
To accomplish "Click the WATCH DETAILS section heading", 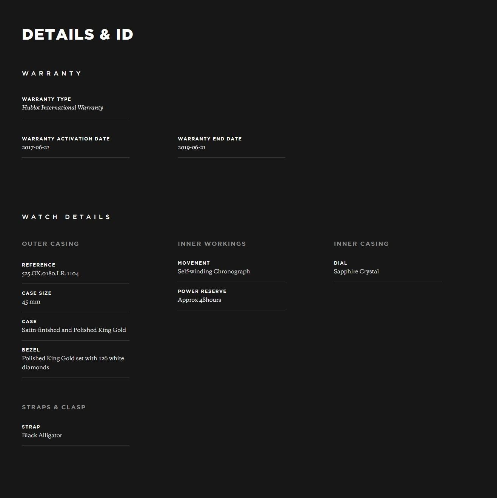I will coord(66,217).
